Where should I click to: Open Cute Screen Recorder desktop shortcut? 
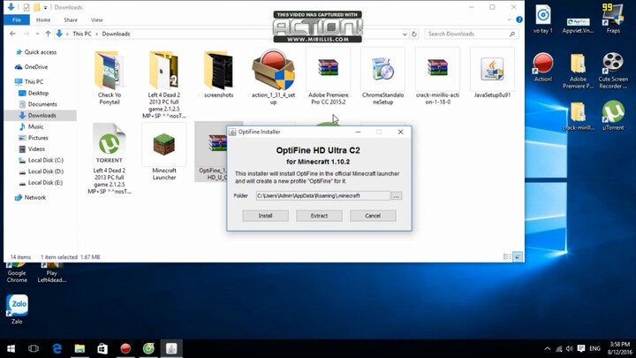[613, 71]
